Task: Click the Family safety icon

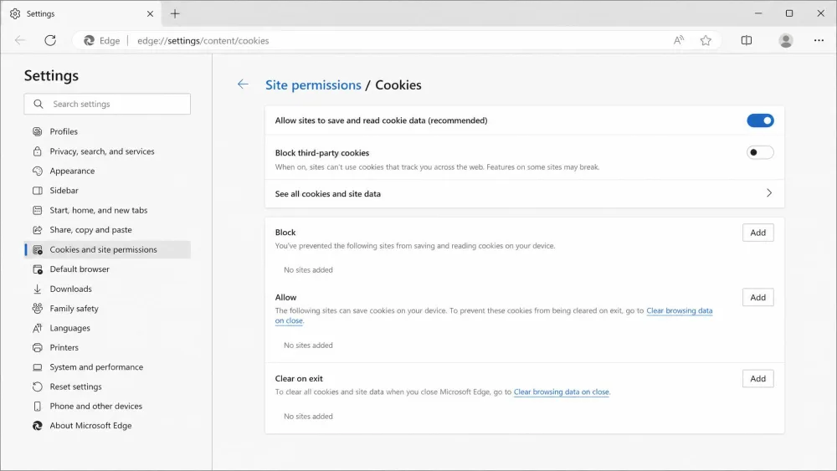Action: pyautogui.click(x=38, y=309)
